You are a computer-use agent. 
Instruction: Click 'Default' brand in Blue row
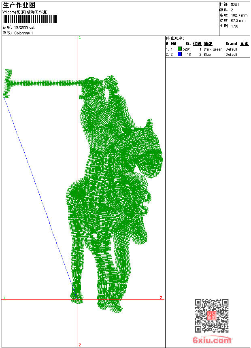tap(232, 55)
